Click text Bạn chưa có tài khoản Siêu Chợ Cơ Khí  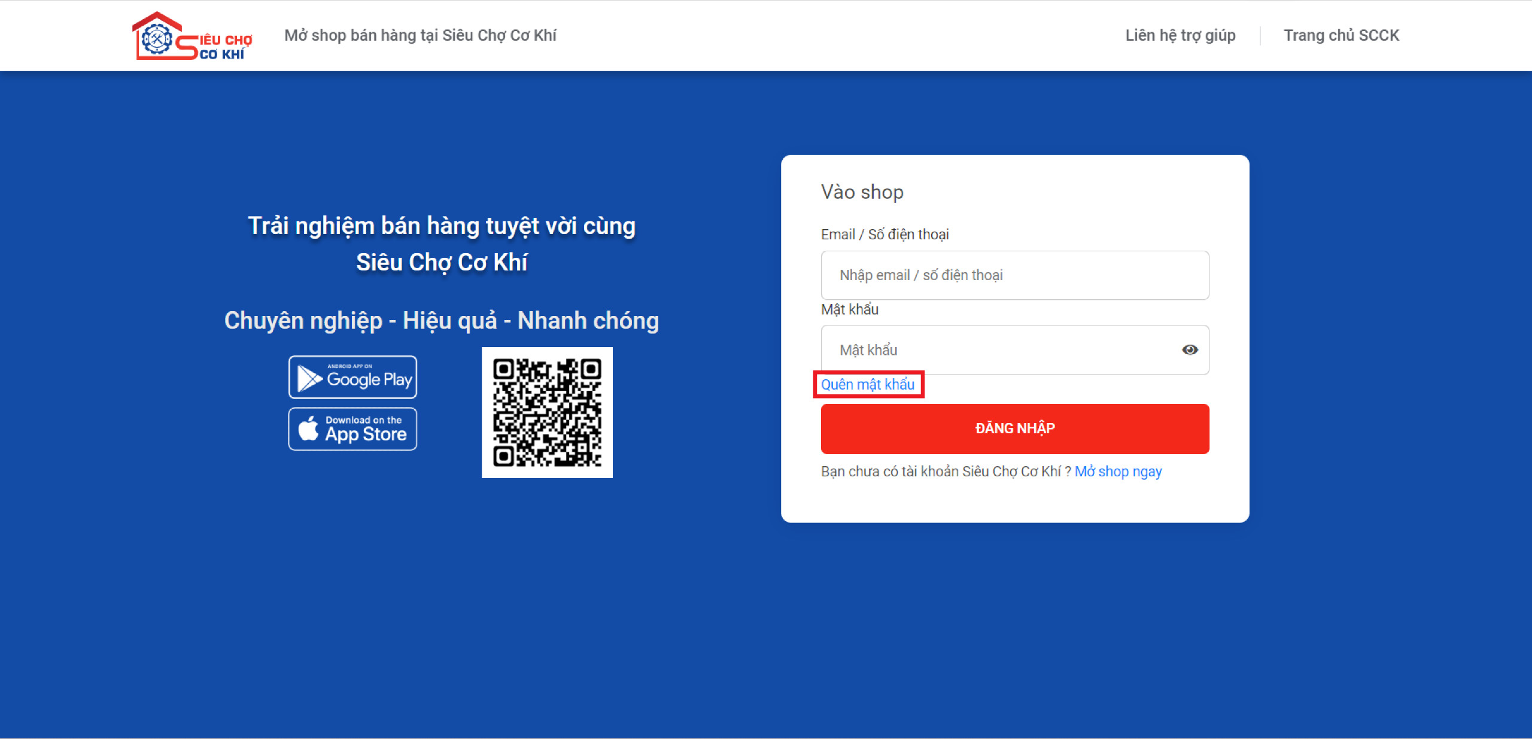pyautogui.click(x=946, y=472)
